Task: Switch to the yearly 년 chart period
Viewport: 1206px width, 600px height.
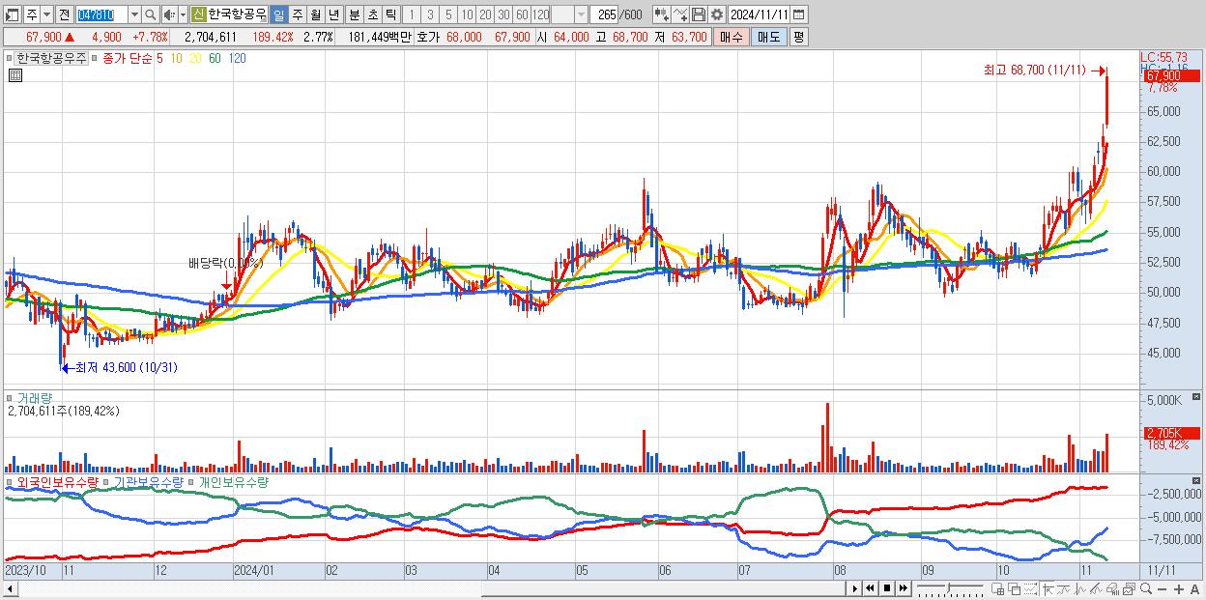Action: [x=333, y=14]
